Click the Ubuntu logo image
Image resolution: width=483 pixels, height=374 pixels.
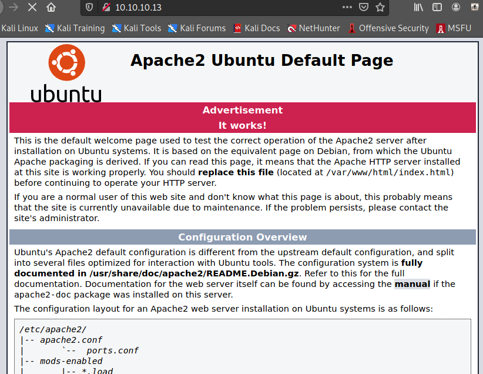66,73
